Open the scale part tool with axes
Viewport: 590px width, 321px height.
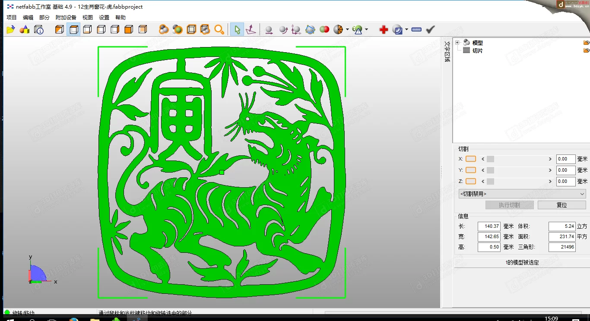296,29
